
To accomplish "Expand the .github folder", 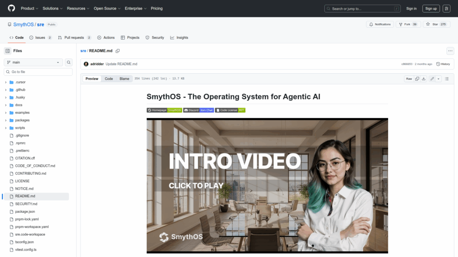I will tap(6, 90).
